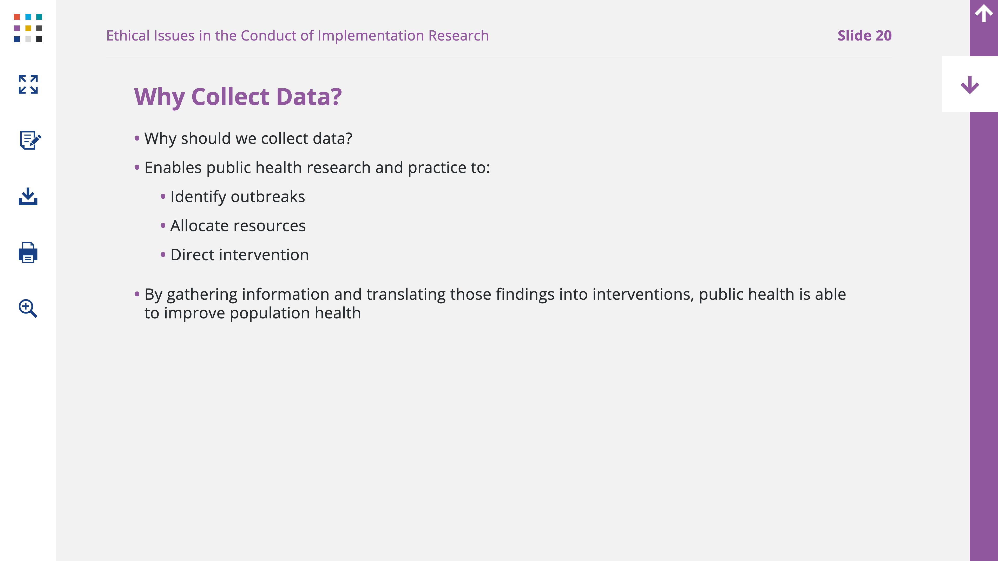Advance to next slide with down arrow
This screenshot has height=561, width=998.
click(x=970, y=84)
